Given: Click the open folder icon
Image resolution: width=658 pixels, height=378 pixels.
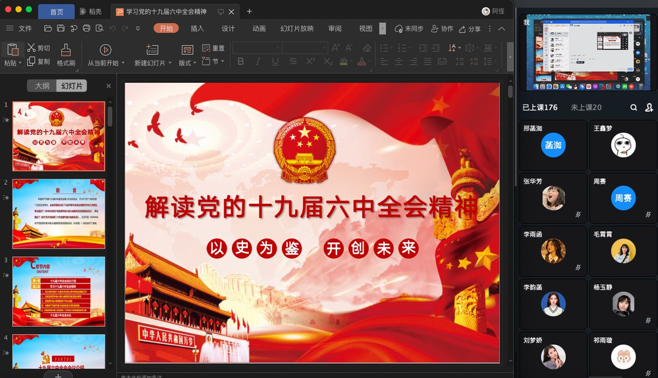Looking at the screenshot, I should click(48, 28).
